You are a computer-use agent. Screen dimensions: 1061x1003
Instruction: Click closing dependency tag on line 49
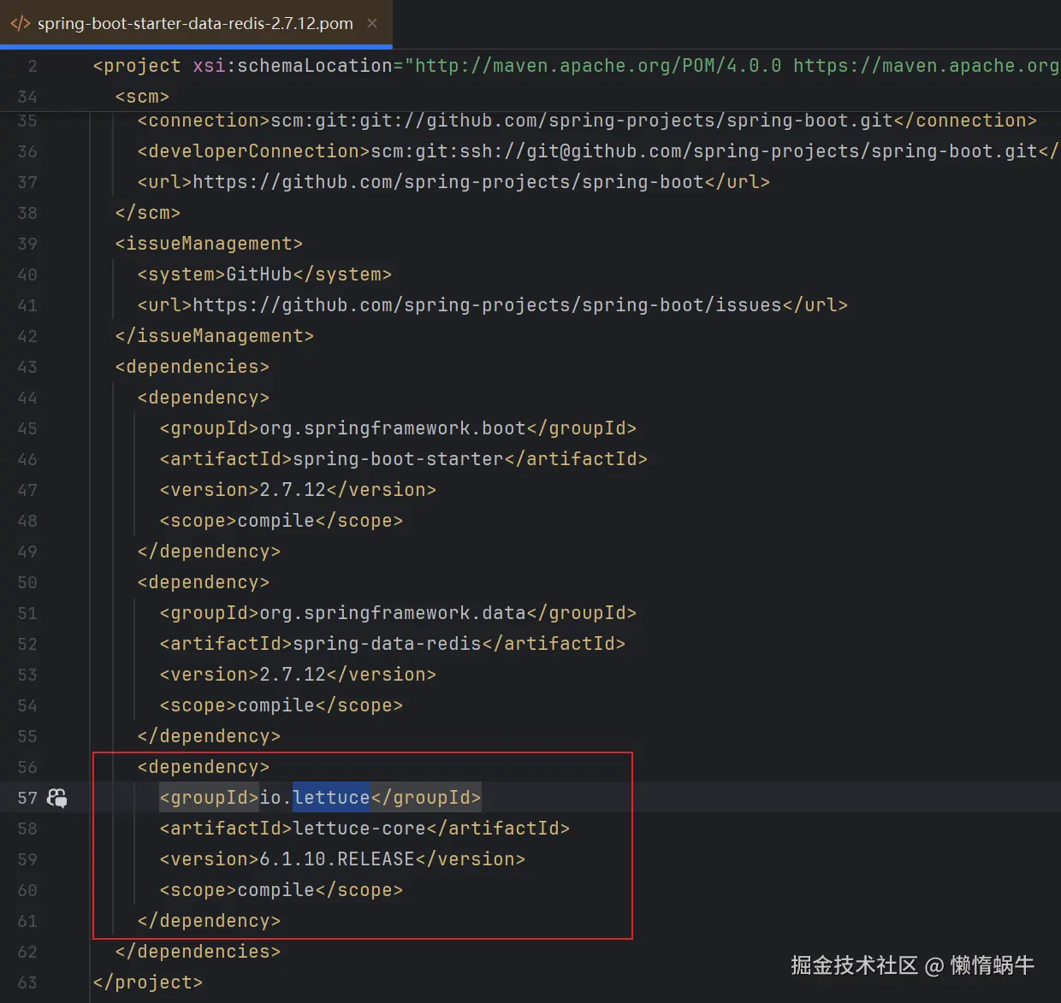(209, 552)
